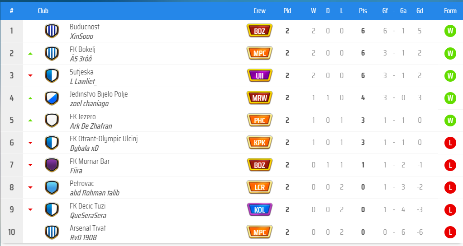Click the LCR crew badge for Petrovac
This screenshot has height=246, width=463.
pos(259,187)
